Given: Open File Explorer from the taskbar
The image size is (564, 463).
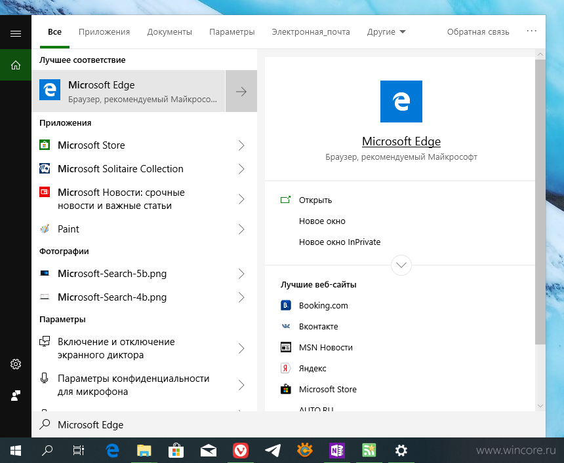Looking at the screenshot, I should [x=144, y=451].
